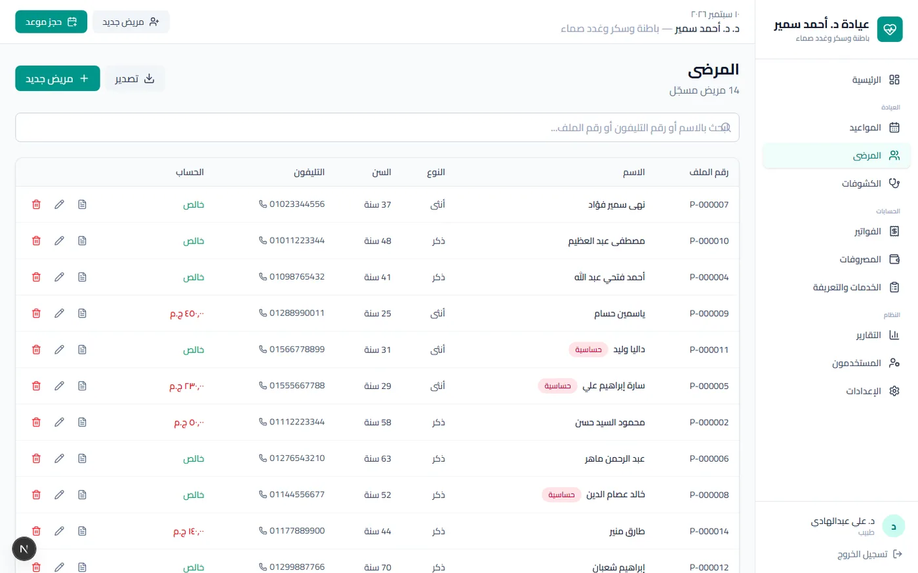Navigate to المصروفات section
This screenshot has width=918, height=573.
pyautogui.click(x=837, y=259)
